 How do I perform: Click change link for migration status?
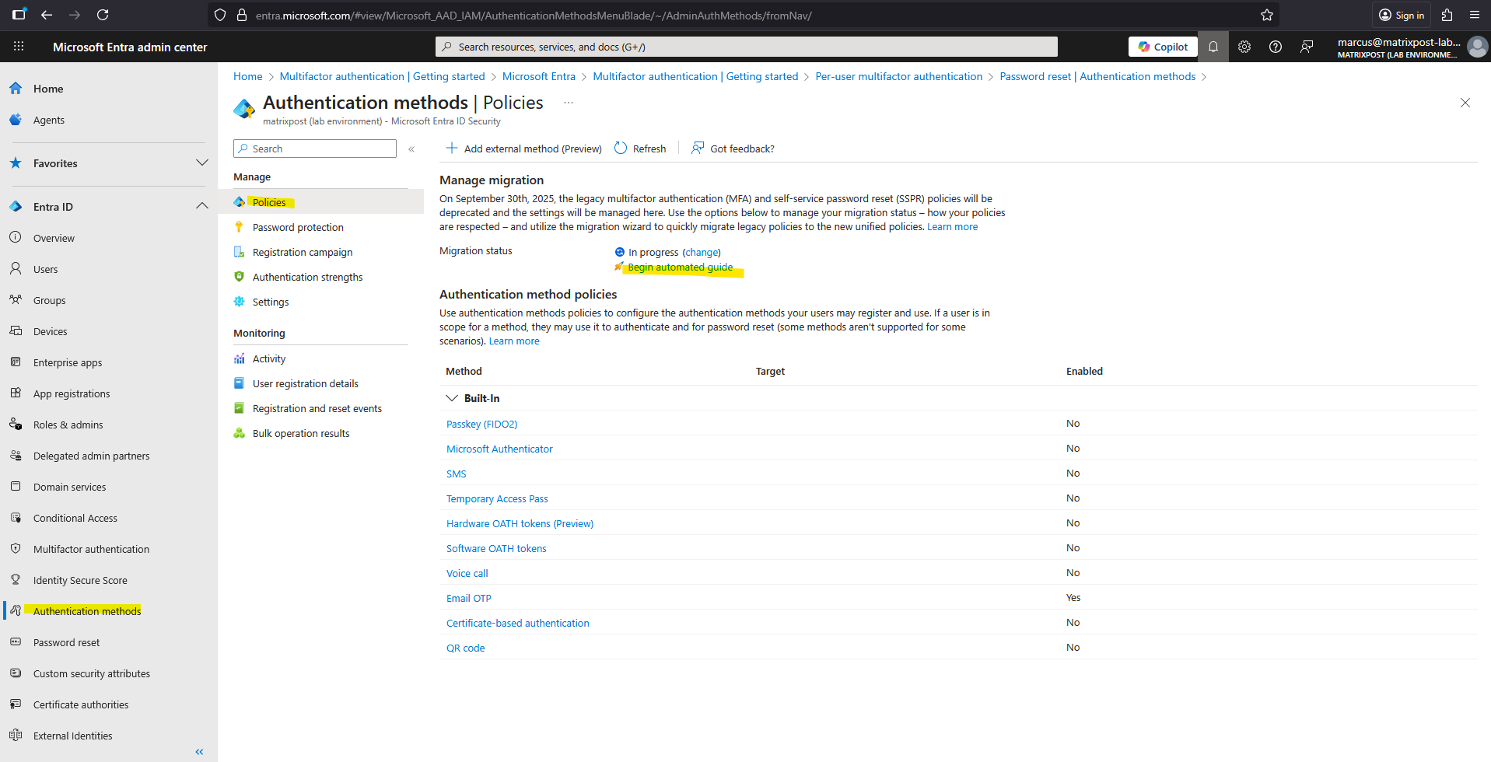point(702,253)
